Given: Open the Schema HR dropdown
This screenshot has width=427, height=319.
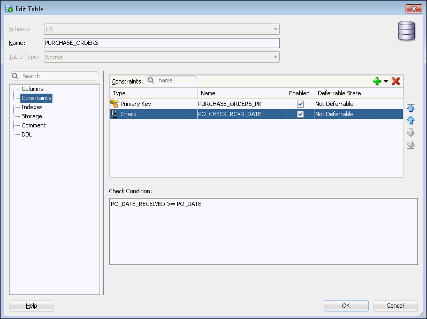Looking at the screenshot, I should (276, 29).
